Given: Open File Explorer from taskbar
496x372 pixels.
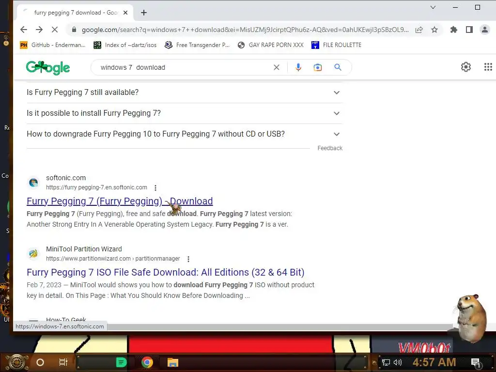Looking at the screenshot, I should click(173, 362).
